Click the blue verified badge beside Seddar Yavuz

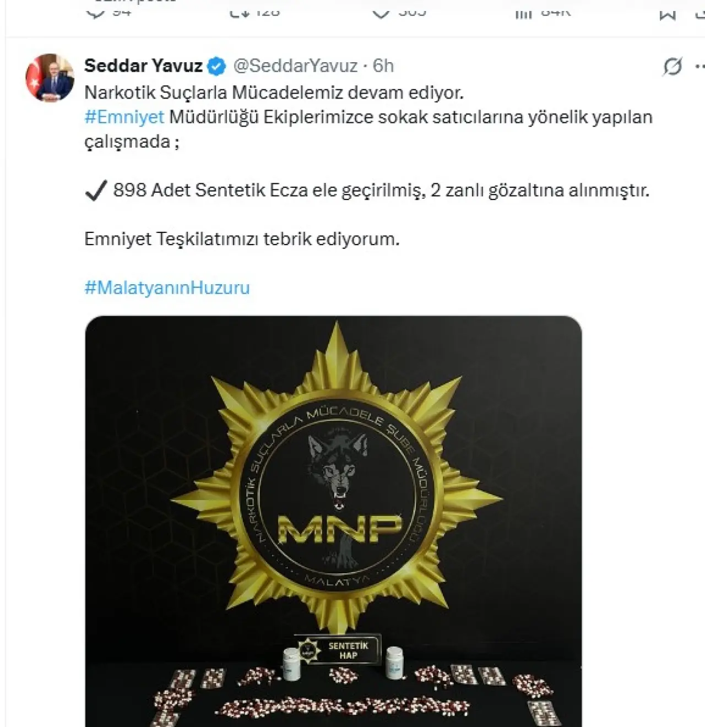click(x=216, y=66)
